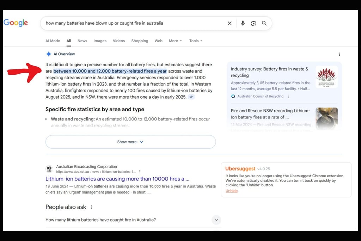Click the Unhide link in Ubersuggest box
The width and height of the screenshot is (361, 241).
pyautogui.click(x=231, y=191)
